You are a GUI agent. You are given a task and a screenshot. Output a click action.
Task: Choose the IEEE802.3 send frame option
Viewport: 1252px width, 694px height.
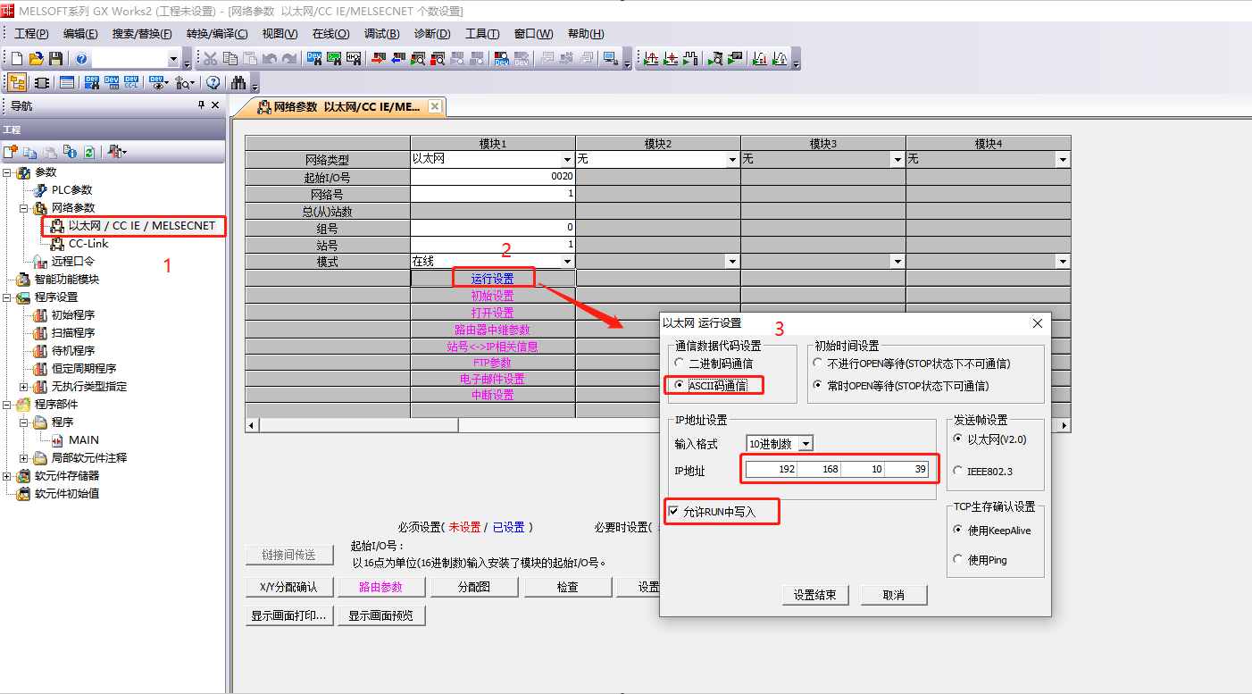pyautogui.click(x=959, y=471)
